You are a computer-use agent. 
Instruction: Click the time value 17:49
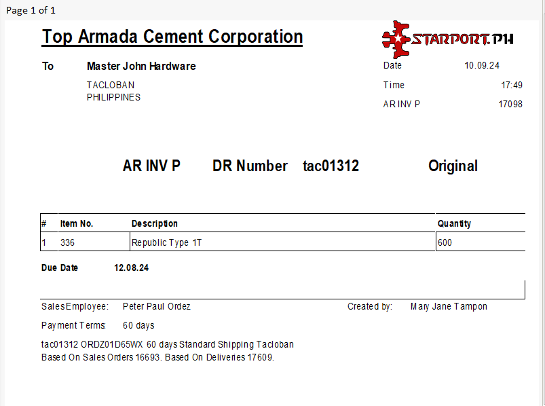512,85
